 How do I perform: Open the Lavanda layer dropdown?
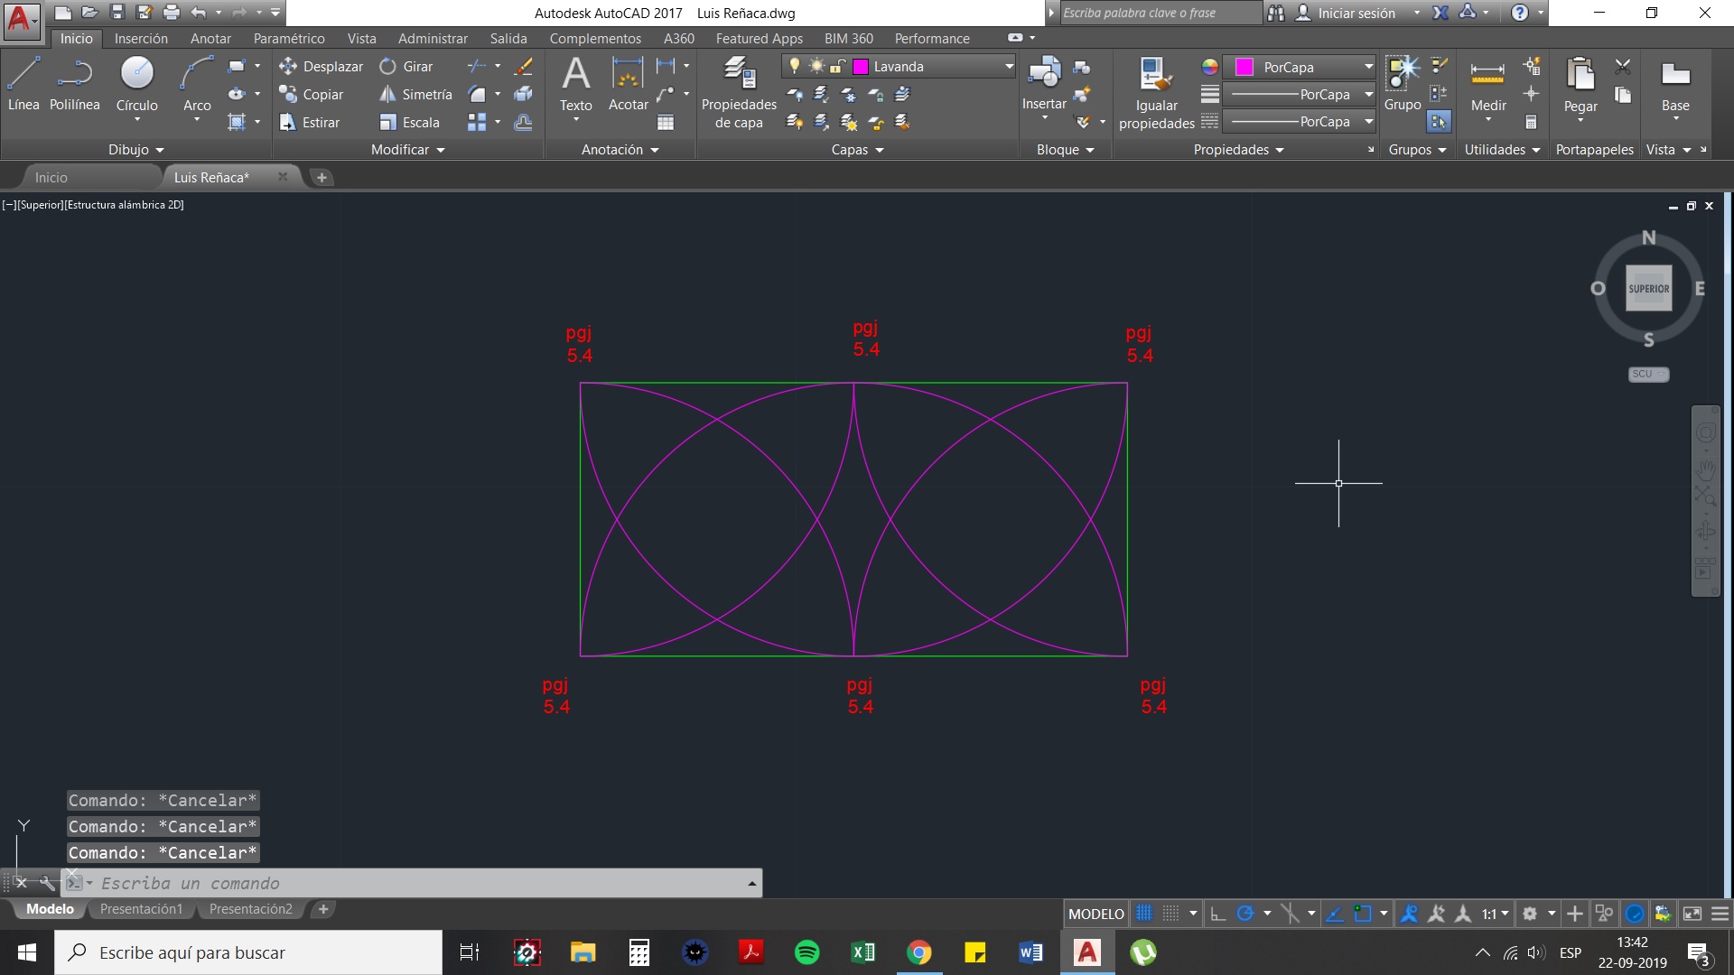pyautogui.click(x=1009, y=66)
